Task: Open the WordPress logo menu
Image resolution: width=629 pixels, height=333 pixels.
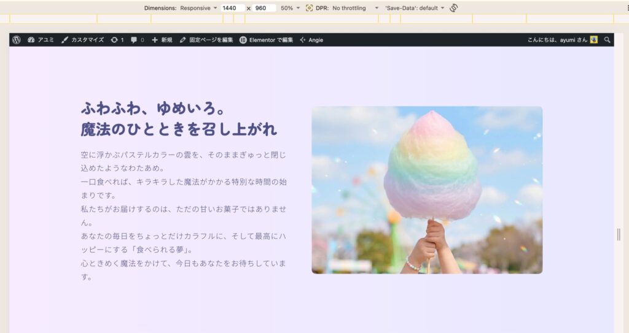Action: (16, 40)
